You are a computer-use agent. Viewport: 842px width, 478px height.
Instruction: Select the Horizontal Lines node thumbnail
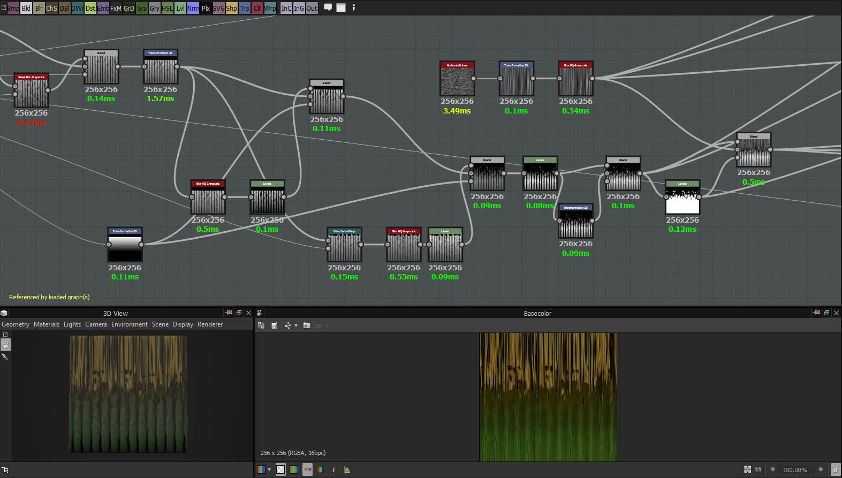(457, 81)
